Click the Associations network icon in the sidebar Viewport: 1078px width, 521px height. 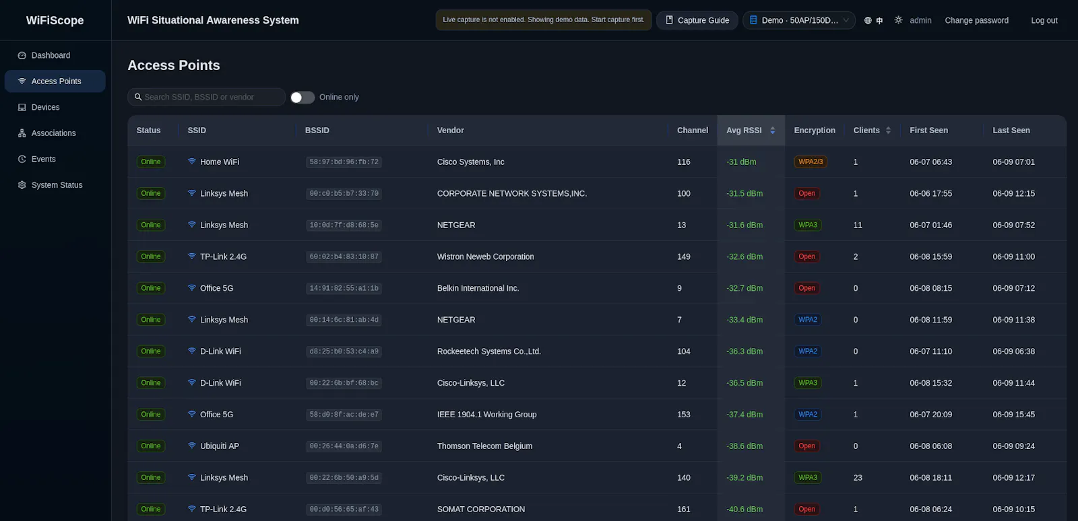pyautogui.click(x=22, y=133)
